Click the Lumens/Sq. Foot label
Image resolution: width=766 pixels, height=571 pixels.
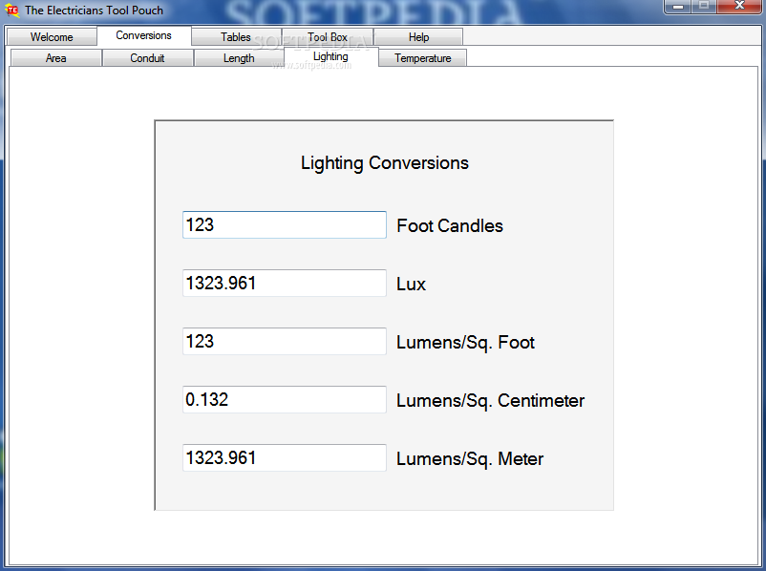click(465, 343)
